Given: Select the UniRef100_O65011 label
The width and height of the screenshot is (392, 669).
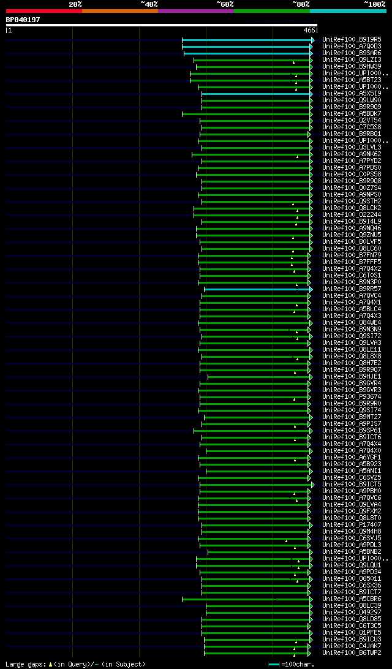Looking at the screenshot, I should tap(352, 578).
